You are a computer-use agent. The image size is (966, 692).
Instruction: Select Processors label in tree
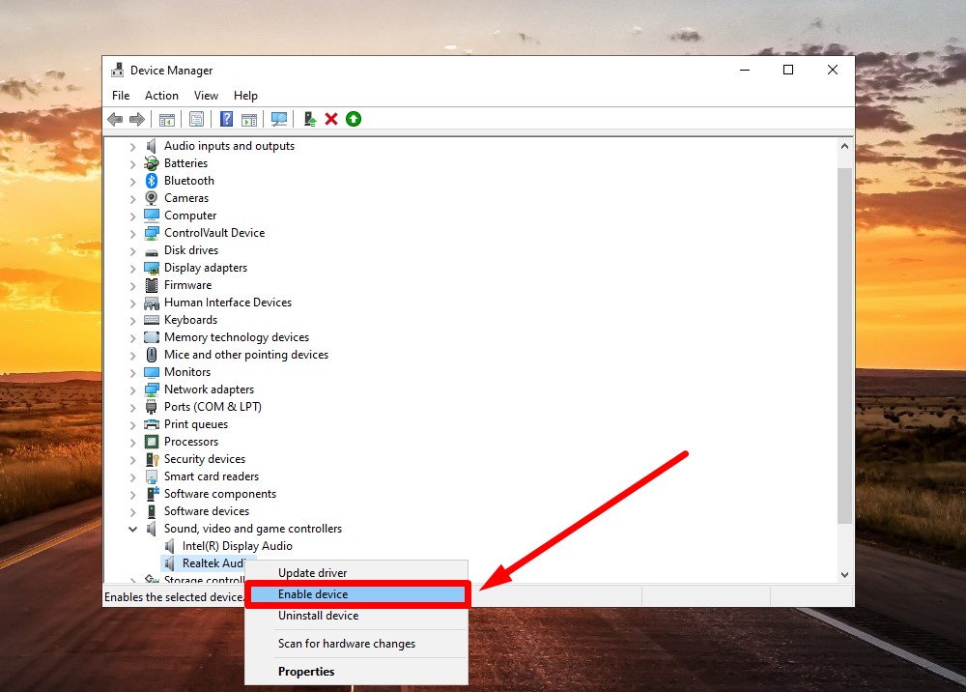tap(191, 442)
